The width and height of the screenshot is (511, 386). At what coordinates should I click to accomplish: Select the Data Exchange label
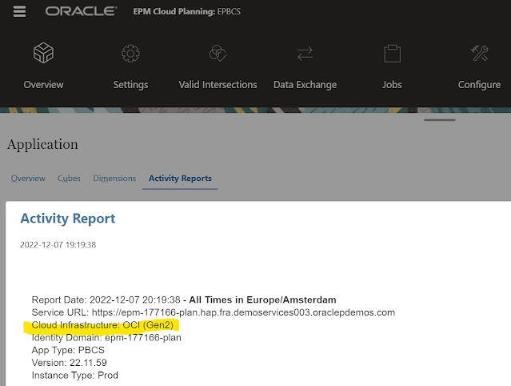[x=305, y=85]
